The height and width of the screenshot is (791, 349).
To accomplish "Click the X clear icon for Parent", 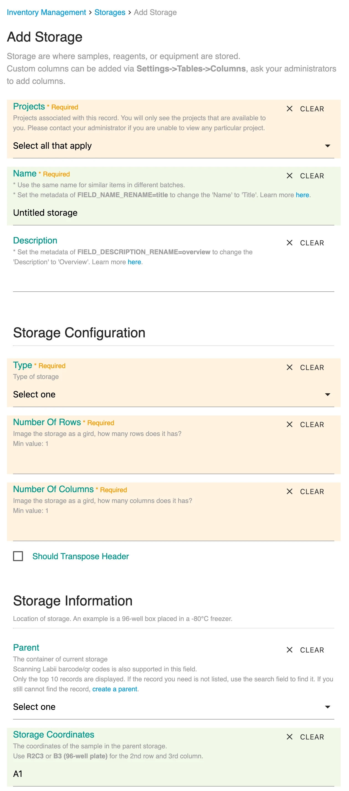I will coord(289,650).
